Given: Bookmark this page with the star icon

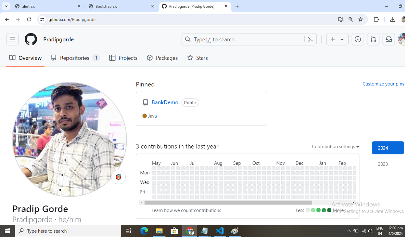Looking at the screenshot, I should 361,19.
